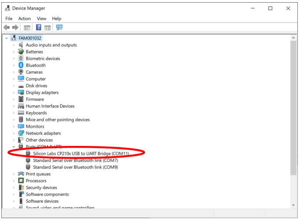Image resolution: width=300 pixels, height=220 pixels.
Task: Click the Bluetooth category icon
Action: click(21, 65)
